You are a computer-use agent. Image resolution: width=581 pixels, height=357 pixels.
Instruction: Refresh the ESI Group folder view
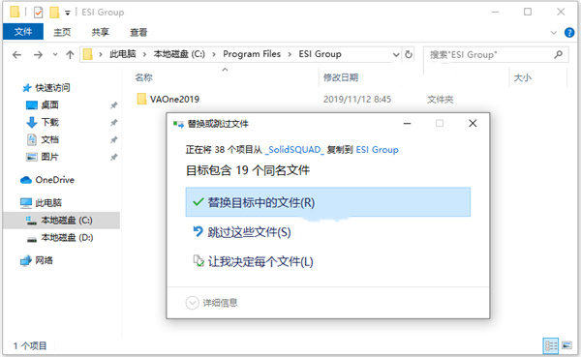[409, 54]
